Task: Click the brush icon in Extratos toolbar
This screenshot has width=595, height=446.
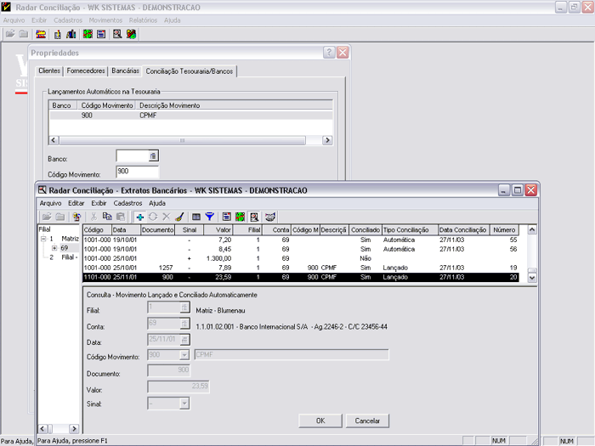Action: click(x=178, y=217)
